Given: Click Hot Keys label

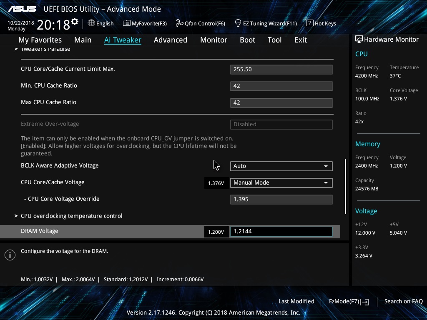Looking at the screenshot, I should click(x=325, y=23).
